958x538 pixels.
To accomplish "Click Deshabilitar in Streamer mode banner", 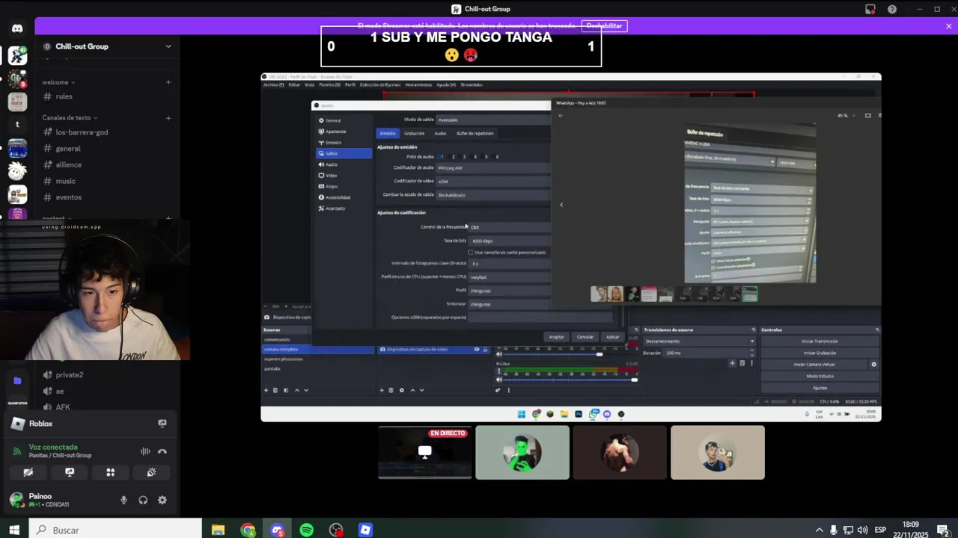I will [x=604, y=25].
